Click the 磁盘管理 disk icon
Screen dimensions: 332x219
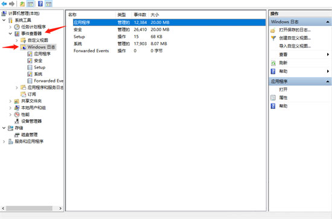[17, 135]
